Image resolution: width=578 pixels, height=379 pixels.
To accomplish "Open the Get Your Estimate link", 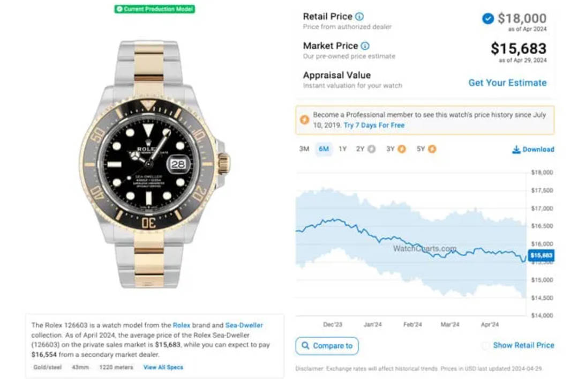I will 507,83.
